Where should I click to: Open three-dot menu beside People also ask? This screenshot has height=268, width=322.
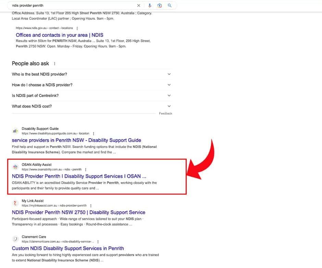pos(54,64)
